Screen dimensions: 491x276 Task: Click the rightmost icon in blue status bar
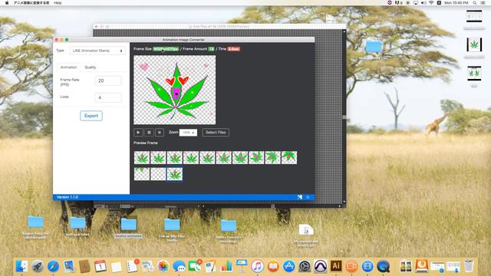308,197
